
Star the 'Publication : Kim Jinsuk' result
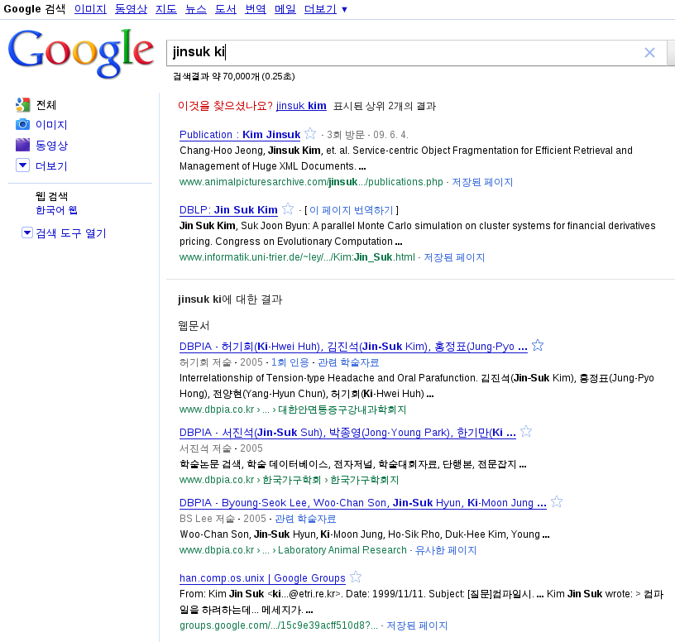[310, 133]
